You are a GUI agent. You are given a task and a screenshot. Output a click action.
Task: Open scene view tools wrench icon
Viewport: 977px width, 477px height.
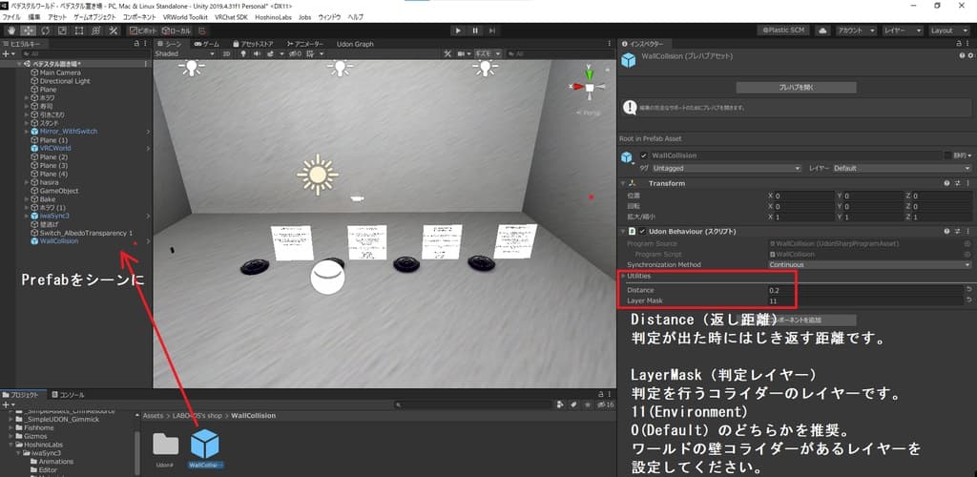tap(447, 54)
